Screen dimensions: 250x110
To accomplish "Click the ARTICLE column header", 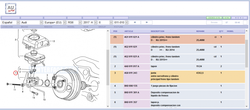I will pos(129,31).
